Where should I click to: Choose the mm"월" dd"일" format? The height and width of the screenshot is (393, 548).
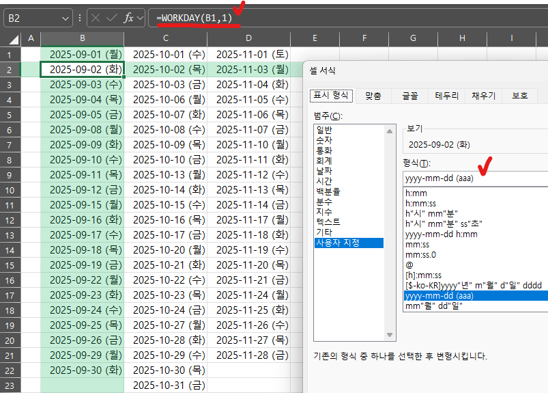[x=476, y=306]
